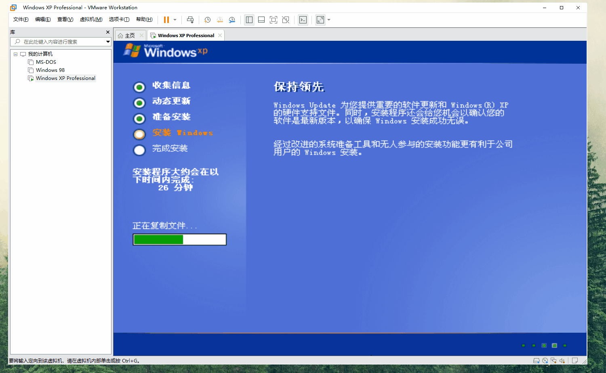The image size is (606, 373).
Task: Enter full screen mode
Action: (274, 20)
